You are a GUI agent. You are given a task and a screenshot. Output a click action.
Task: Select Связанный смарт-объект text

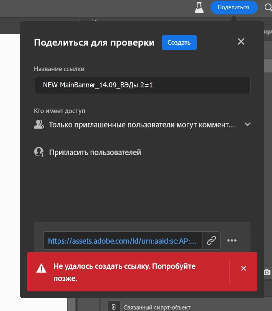[157, 308]
